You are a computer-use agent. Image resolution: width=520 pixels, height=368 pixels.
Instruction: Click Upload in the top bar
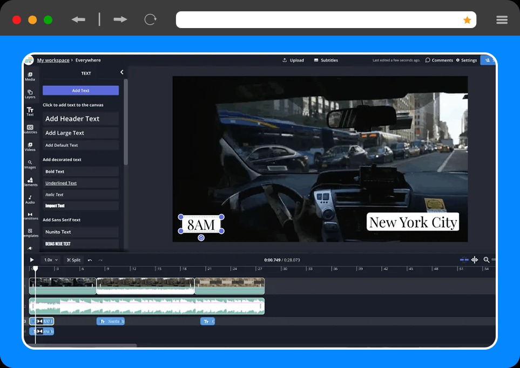click(x=293, y=60)
